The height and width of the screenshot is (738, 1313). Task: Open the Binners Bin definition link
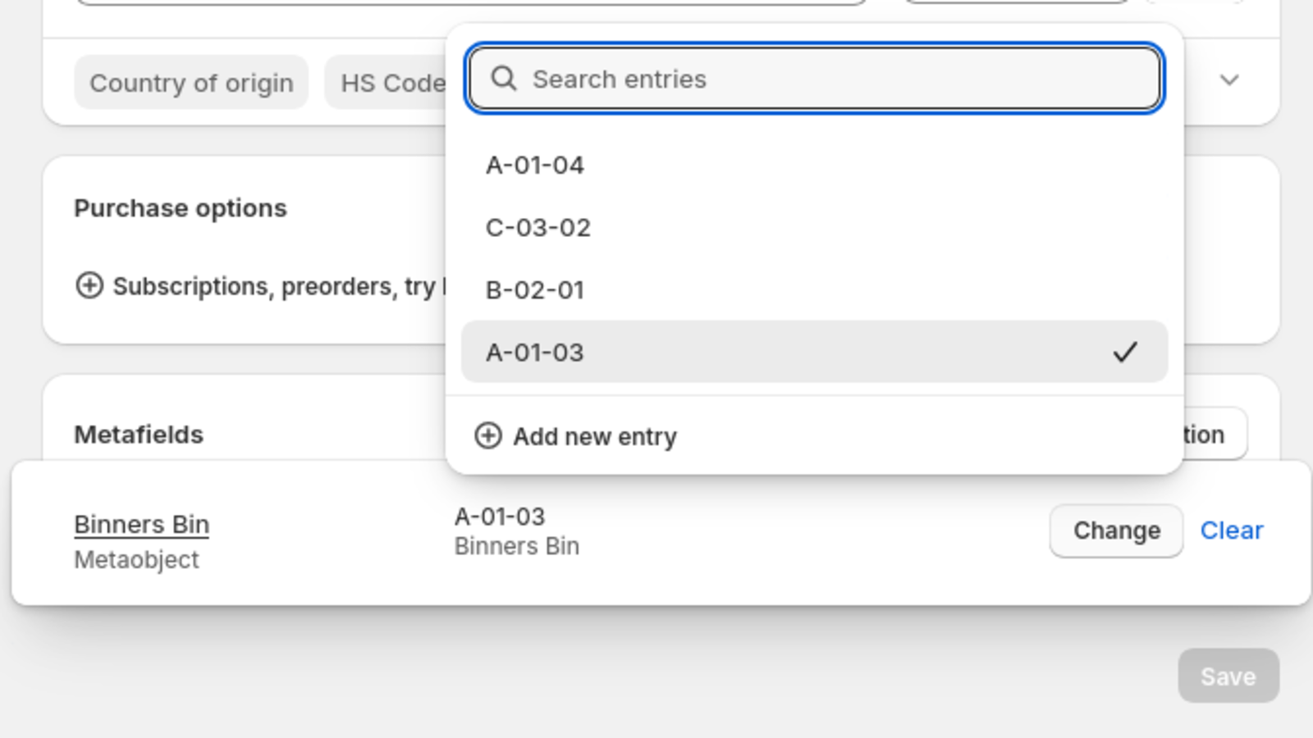click(141, 524)
